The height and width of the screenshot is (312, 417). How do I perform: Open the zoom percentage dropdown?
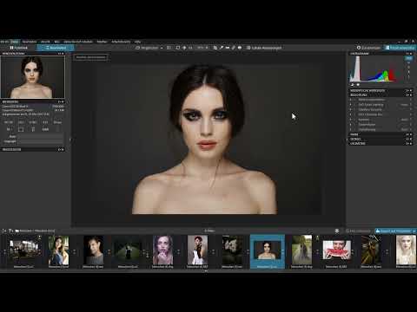click(202, 48)
